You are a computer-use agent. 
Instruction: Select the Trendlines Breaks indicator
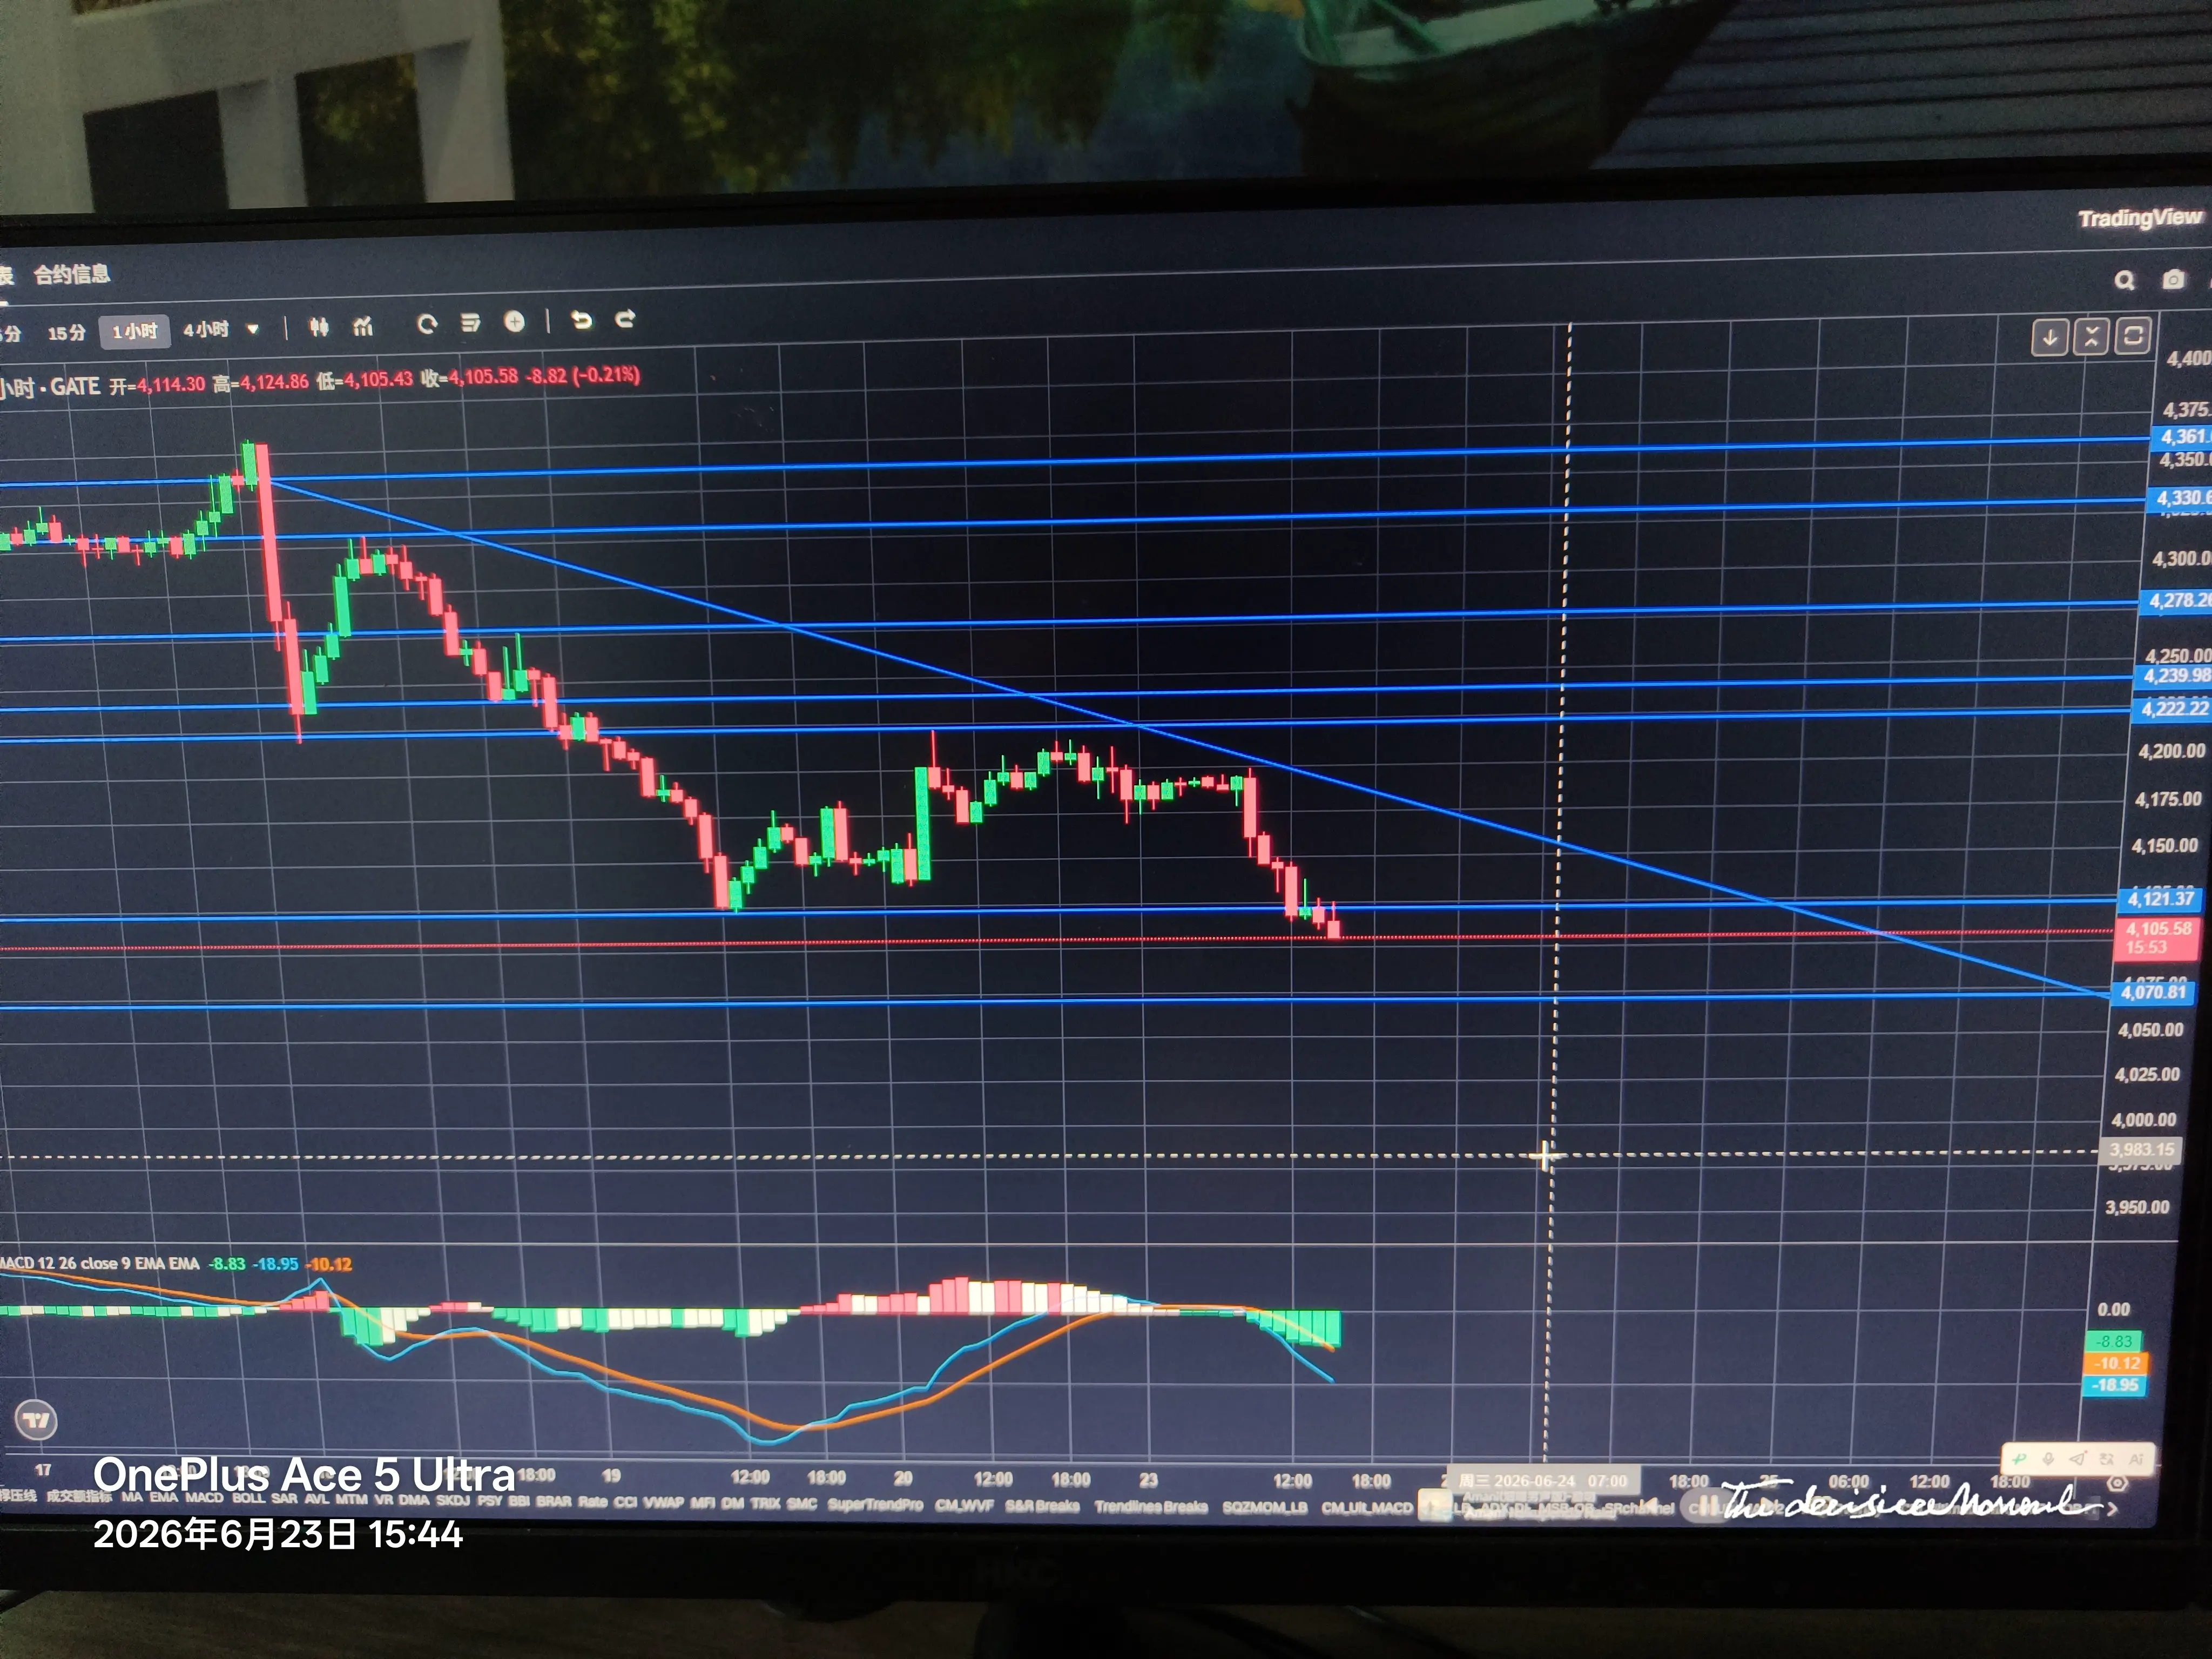coord(1151,1507)
